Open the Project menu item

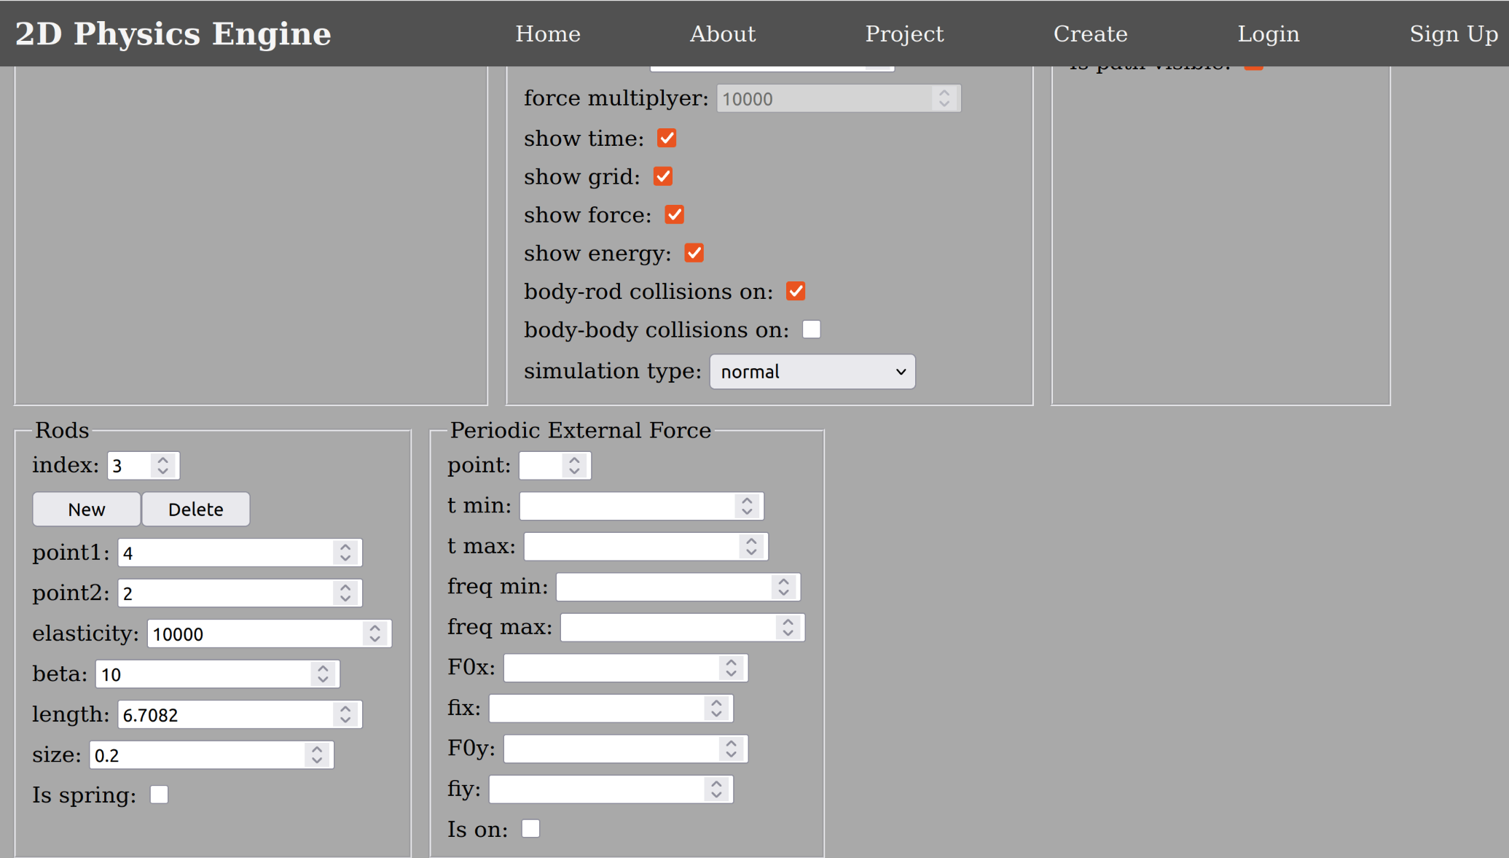point(904,34)
